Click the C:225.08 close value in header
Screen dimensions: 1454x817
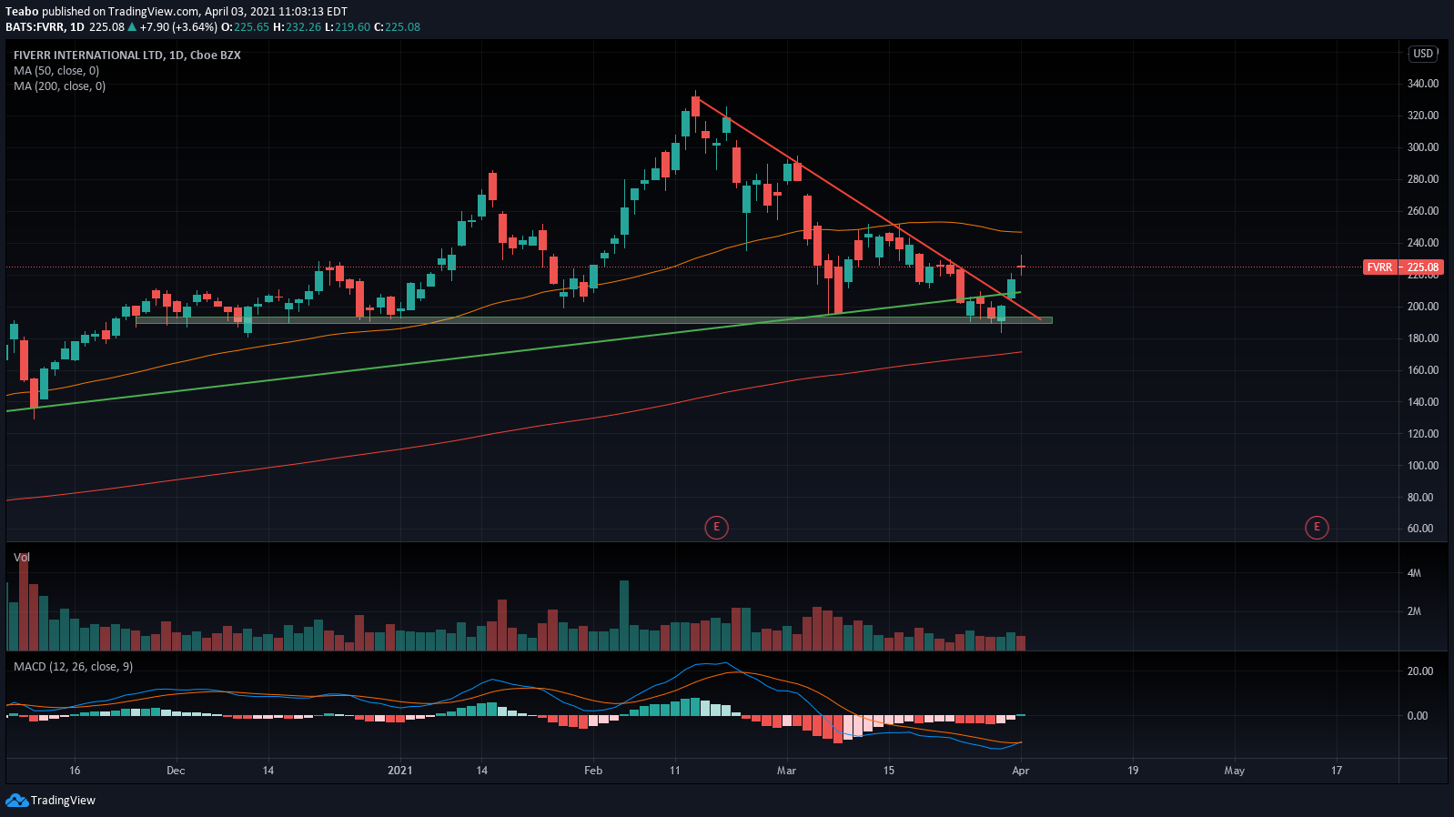click(398, 27)
